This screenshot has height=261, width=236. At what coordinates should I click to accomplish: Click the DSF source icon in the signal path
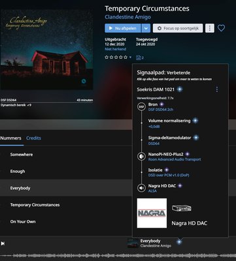point(141,107)
